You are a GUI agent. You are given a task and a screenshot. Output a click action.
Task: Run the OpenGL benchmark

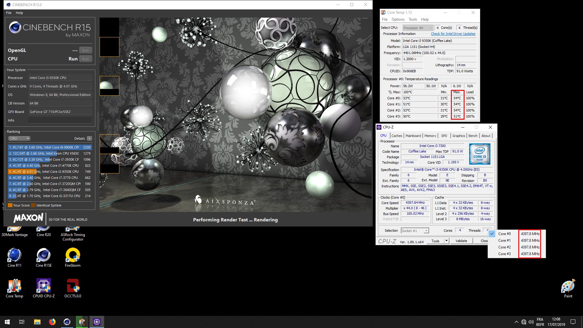pyautogui.click(x=85, y=50)
